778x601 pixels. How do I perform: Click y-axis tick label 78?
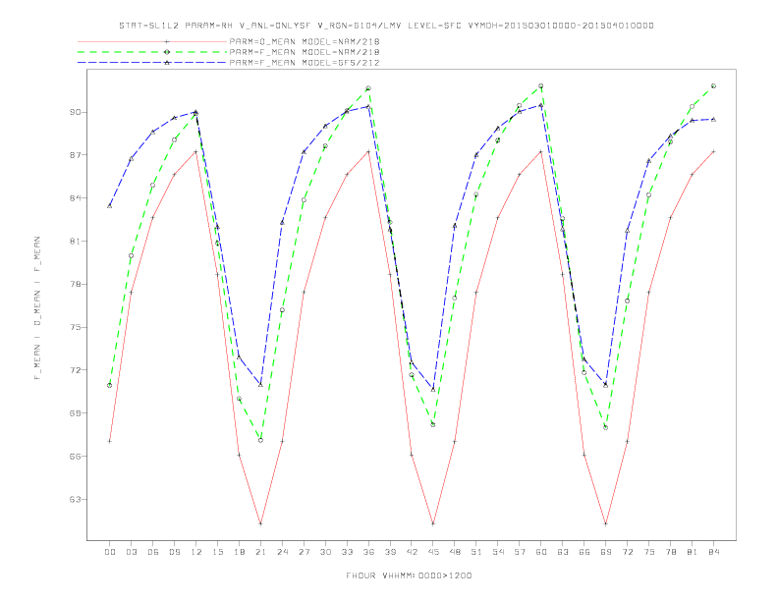coord(75,284)
